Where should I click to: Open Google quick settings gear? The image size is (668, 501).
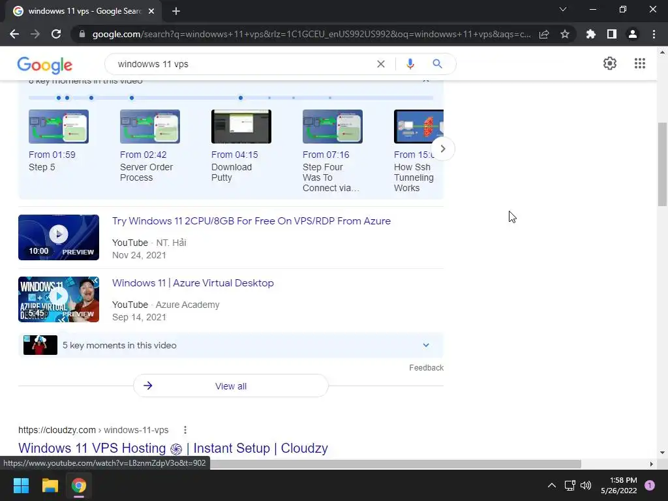[x=610, y=63]
